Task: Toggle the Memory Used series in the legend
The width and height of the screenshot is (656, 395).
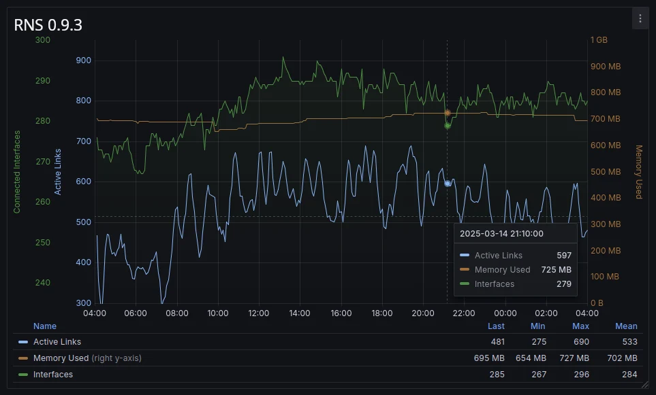Action: pyautogui.click(x=61, y=358)
